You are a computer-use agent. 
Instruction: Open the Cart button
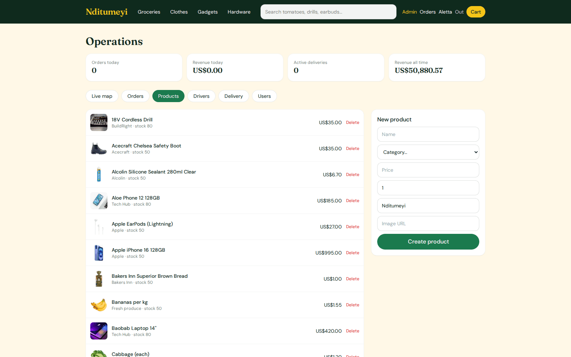476,12
